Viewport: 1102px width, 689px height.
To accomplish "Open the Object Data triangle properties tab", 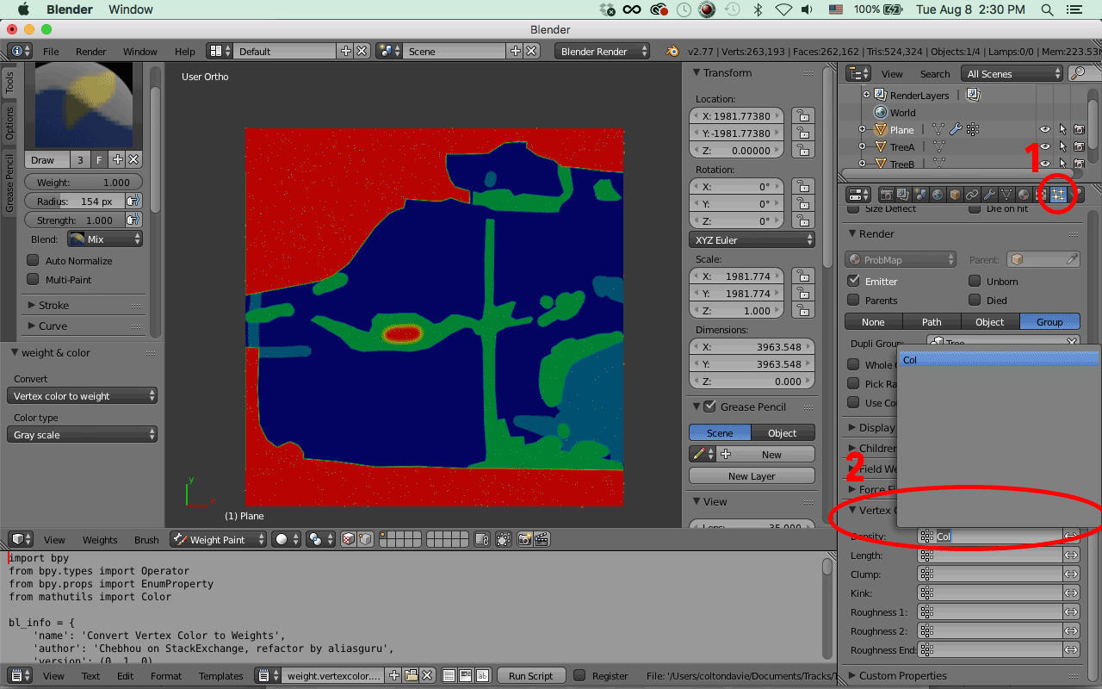I will pyautogui.click(x=1006, y=195).
